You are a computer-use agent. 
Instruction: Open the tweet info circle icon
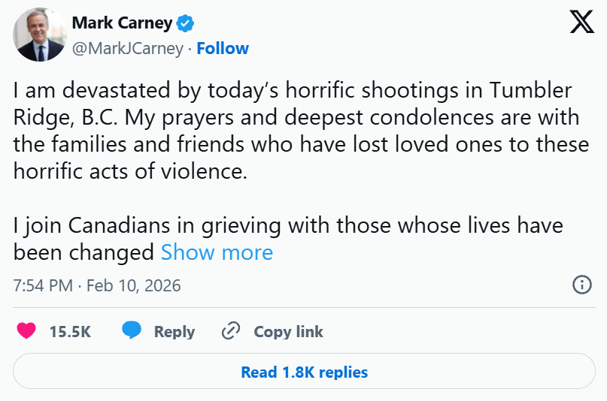581,285
